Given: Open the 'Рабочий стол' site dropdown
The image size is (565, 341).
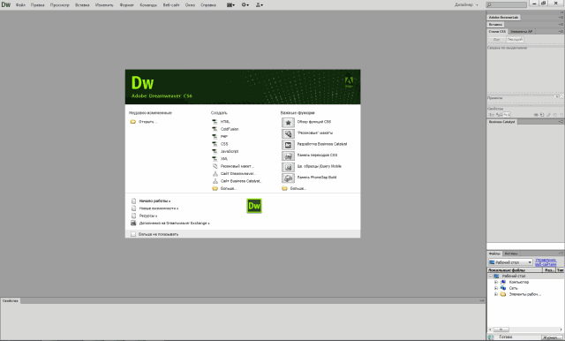Looking at the screenshot, I should click(x=510, y=262).
